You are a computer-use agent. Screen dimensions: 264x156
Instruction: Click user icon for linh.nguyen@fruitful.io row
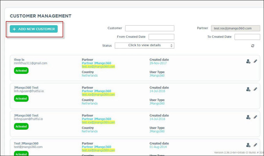[x=248, y=89]
